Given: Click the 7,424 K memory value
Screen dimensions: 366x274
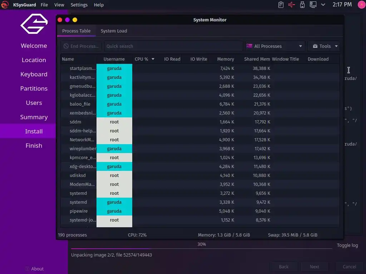Looking at the screenshot, I should (227, 68).
